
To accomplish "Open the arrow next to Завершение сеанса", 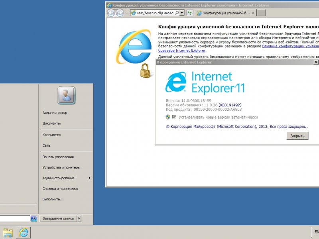I will (79, 218).
